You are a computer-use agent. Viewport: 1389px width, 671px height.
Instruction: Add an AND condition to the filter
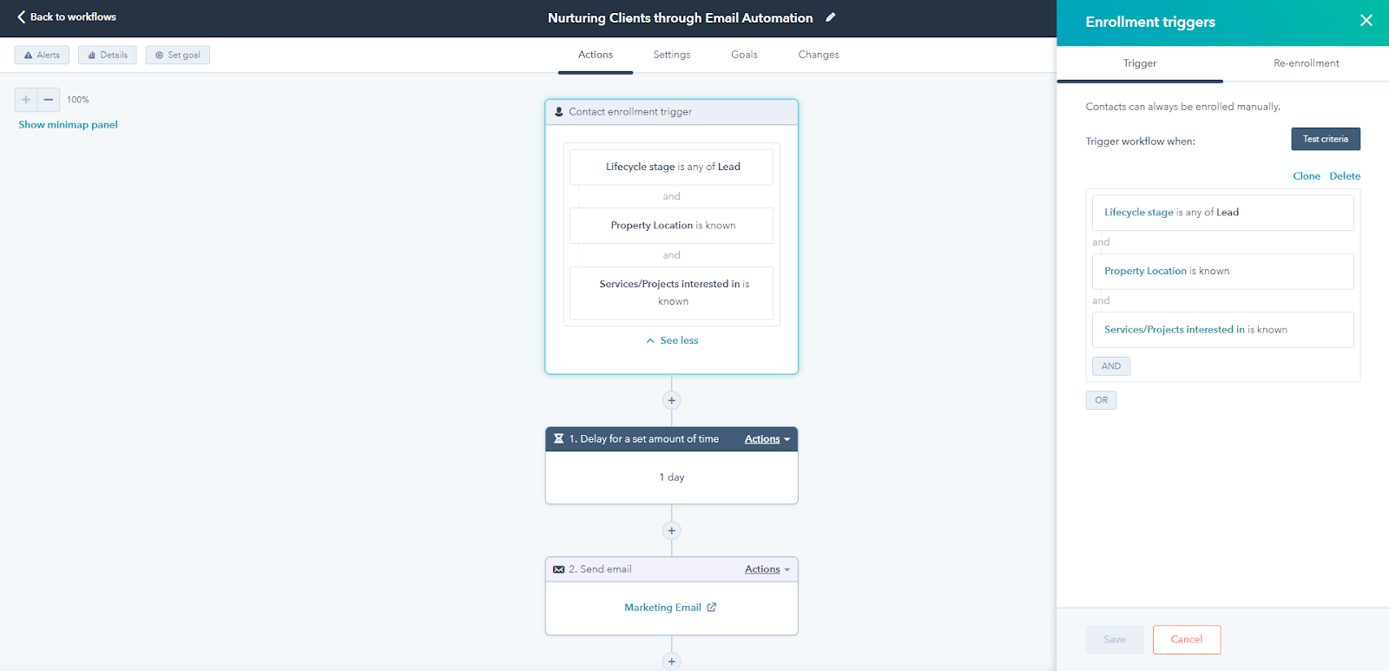click(x=1110, y=366)
